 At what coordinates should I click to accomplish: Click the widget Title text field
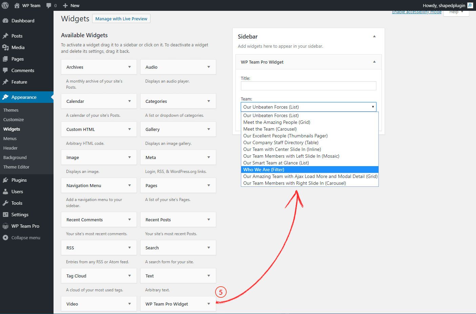[308, 86]
